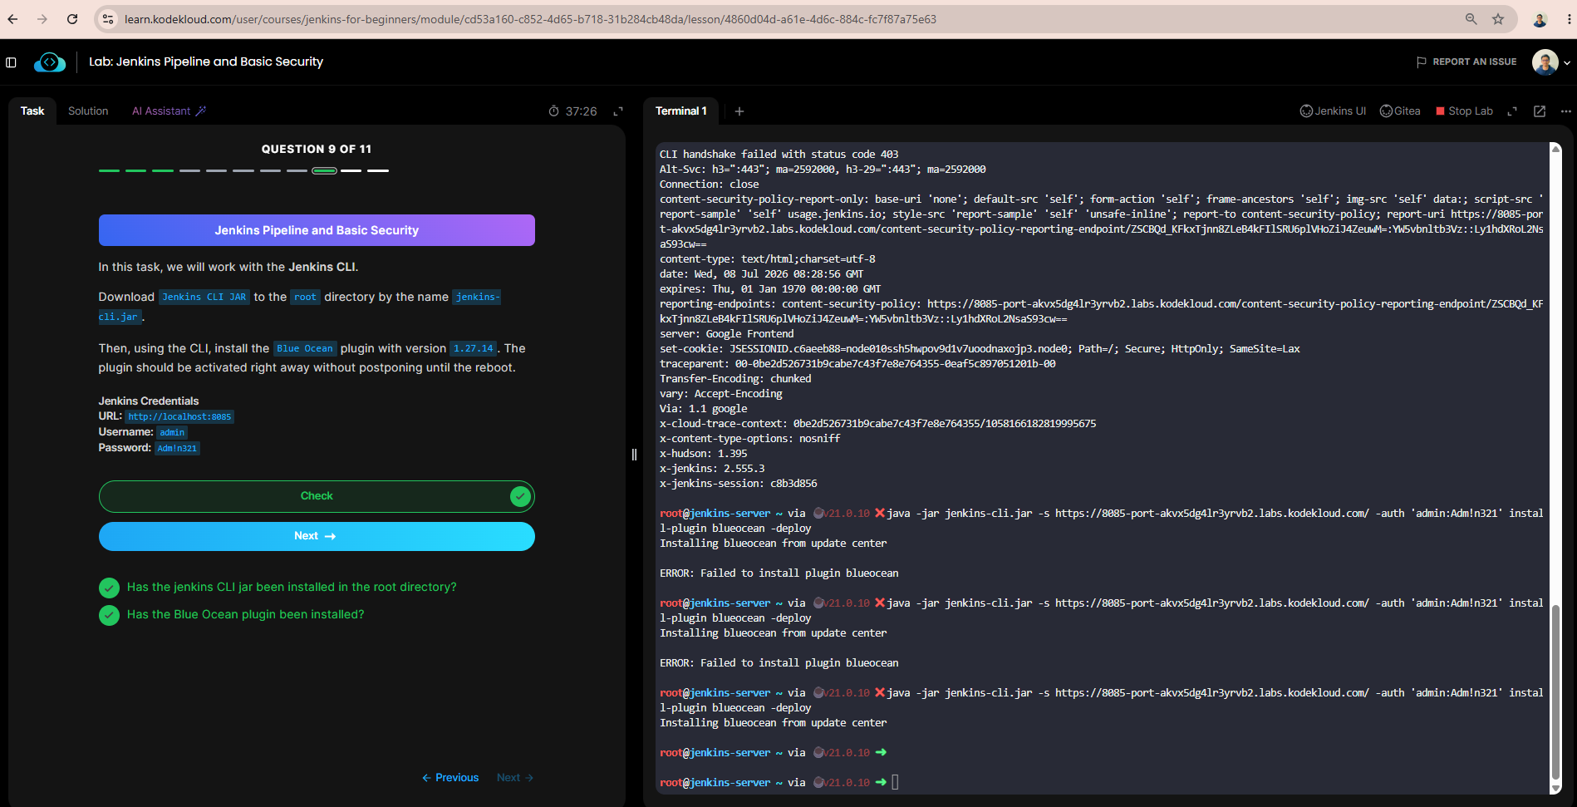Open the Gitea link
1577x807 pixels.
[1400, 111]
